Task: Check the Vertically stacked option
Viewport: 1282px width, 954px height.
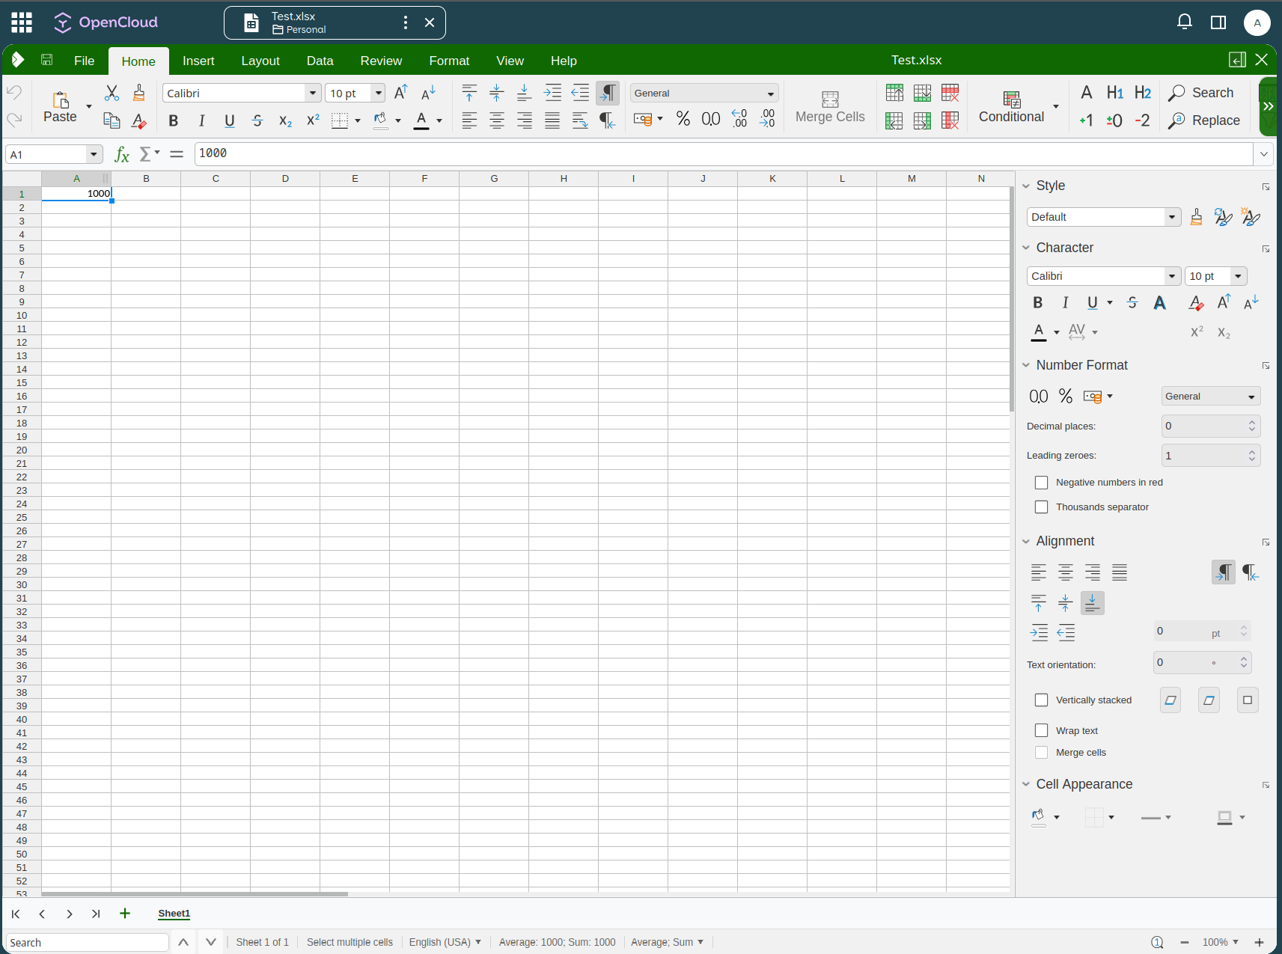Action: [x=1041, y=700]
